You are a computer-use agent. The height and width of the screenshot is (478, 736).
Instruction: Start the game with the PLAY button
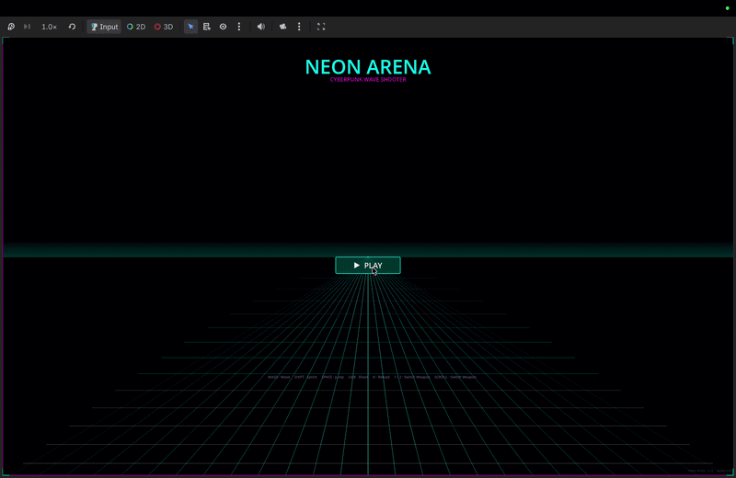368,266
